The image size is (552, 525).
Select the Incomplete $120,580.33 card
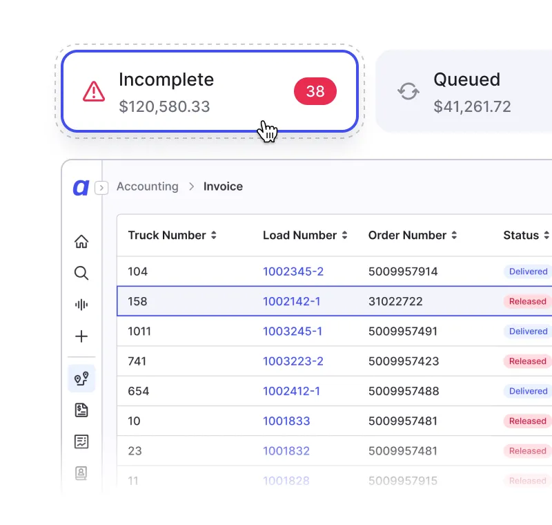(x=210, y=91)
